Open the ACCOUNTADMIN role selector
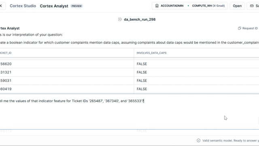 (x=170, y=6)
